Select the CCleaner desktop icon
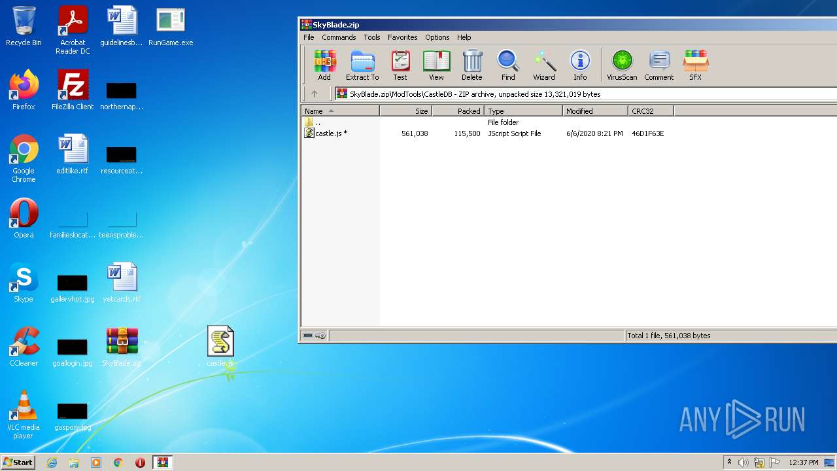837x471 pixels. (24, 347)
